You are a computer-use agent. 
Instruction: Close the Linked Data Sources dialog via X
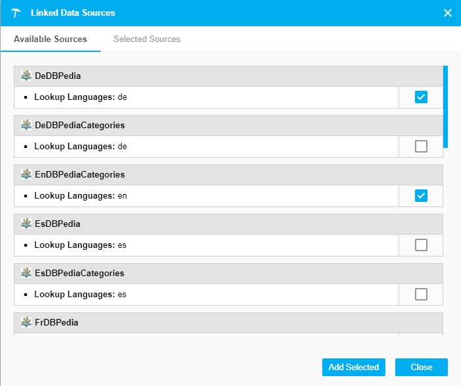[x=448, y=13]
